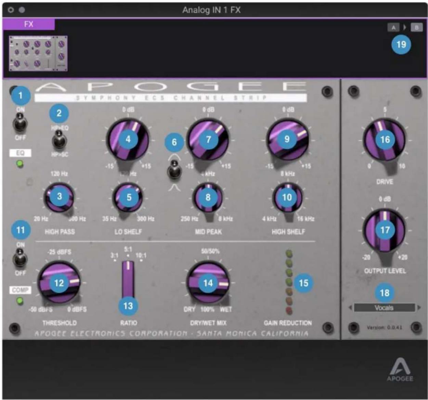Click the 'Version: 0.0.41' text
Viewport: 428px width, 400px height.
385,328
